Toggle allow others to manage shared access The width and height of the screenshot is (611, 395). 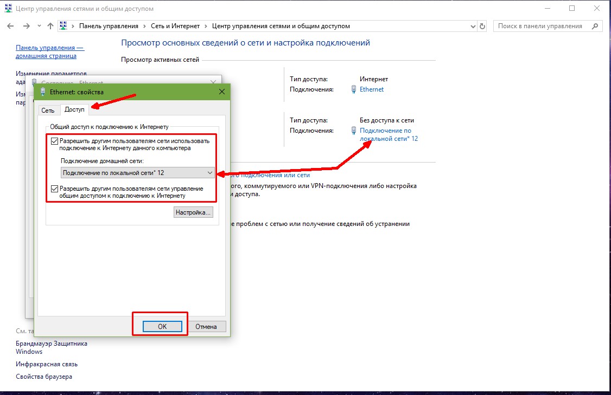(x=55, y=189)
